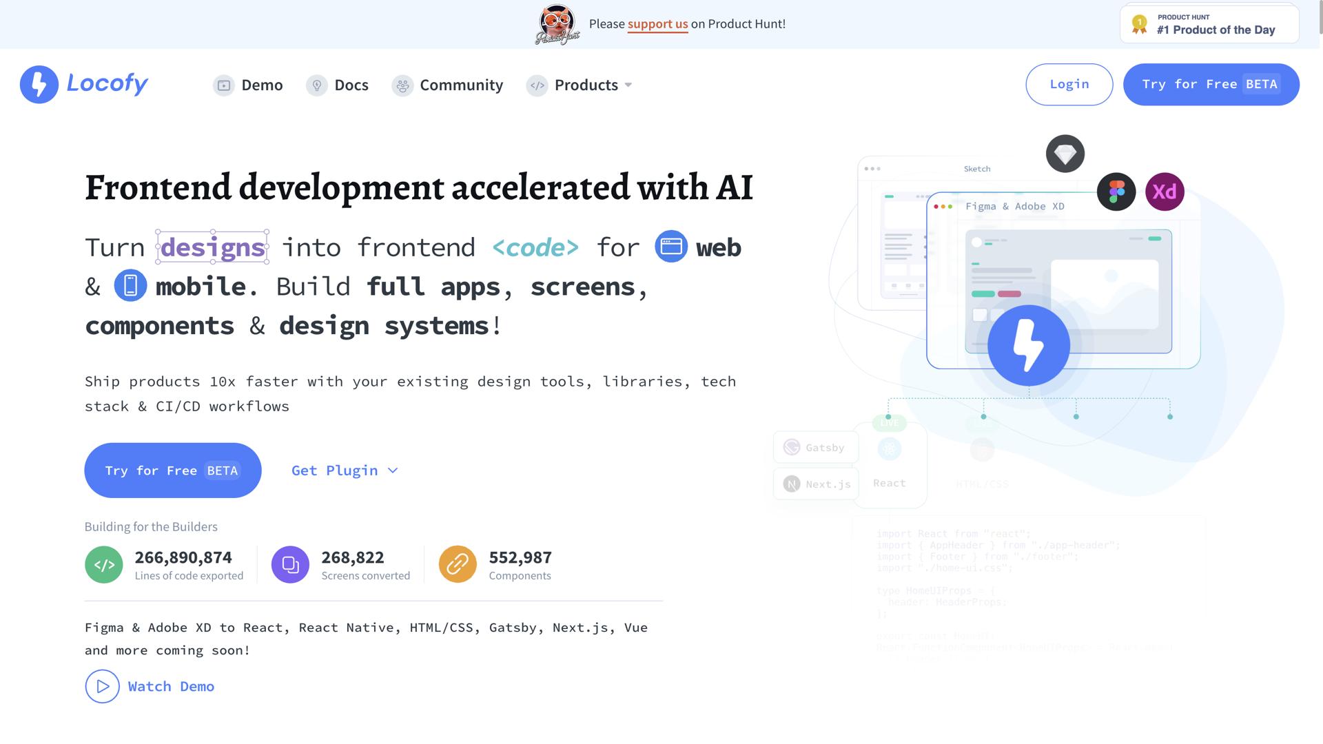Follow the support us link
Viewport: 1323px width, 744px height.
pos(657,24)
